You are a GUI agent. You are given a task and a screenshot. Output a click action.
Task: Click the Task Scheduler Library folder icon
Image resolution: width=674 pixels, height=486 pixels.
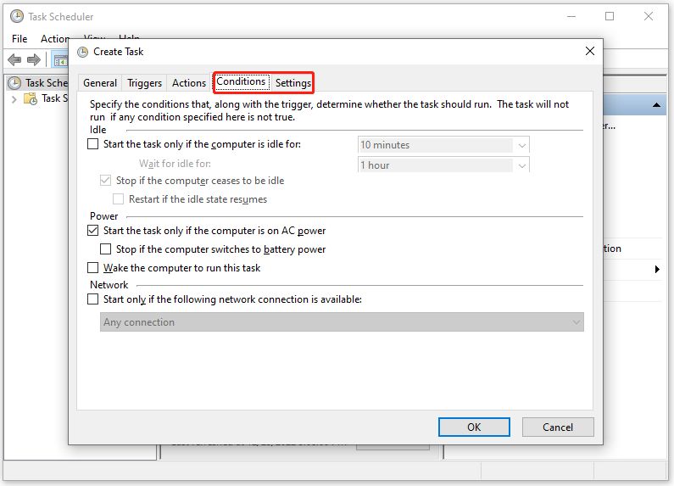(31, 98)
